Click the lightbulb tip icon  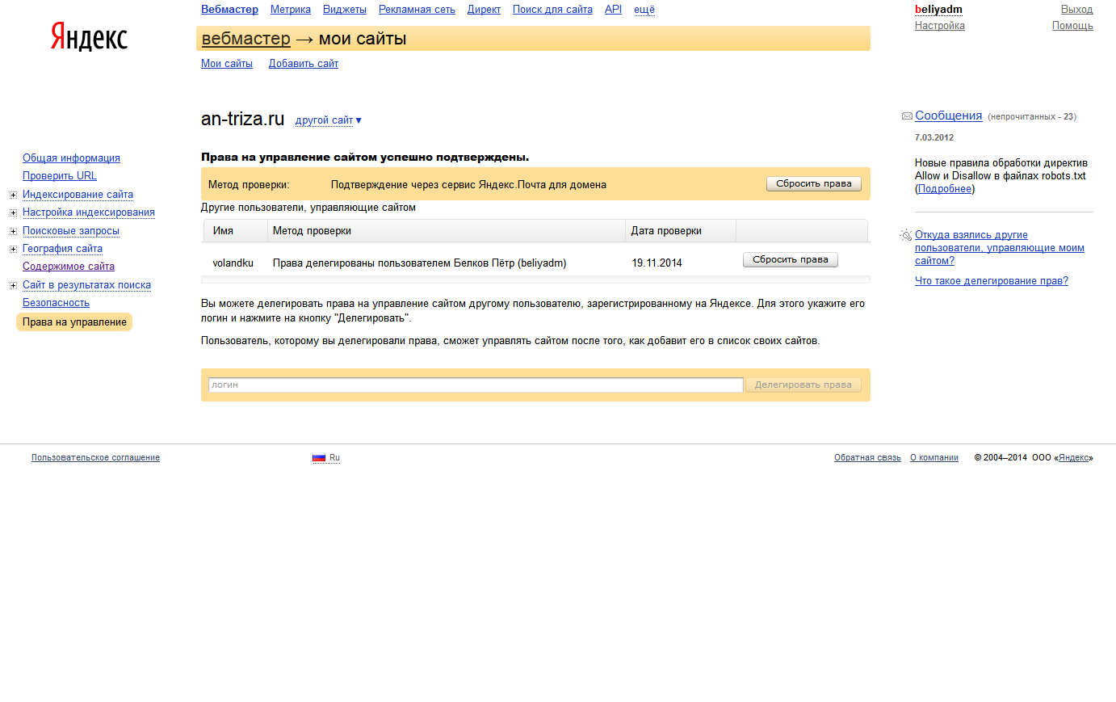tap(906, 235)
